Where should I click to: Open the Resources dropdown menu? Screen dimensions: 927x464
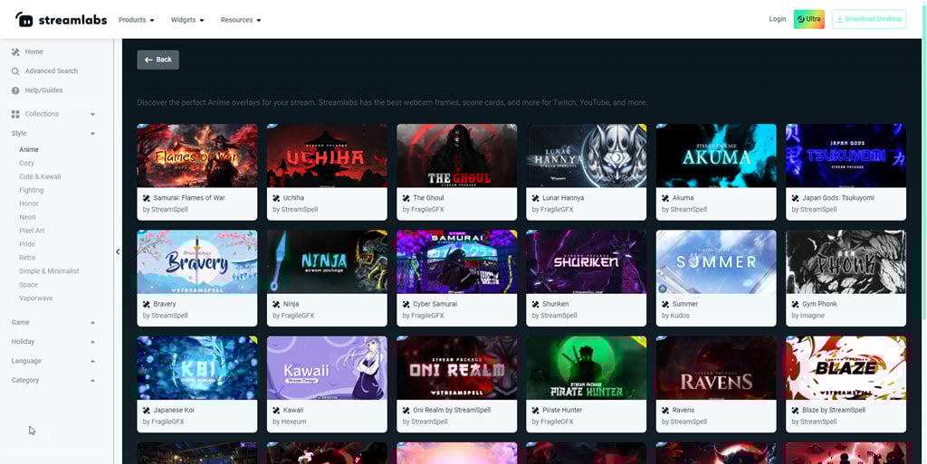241,20
